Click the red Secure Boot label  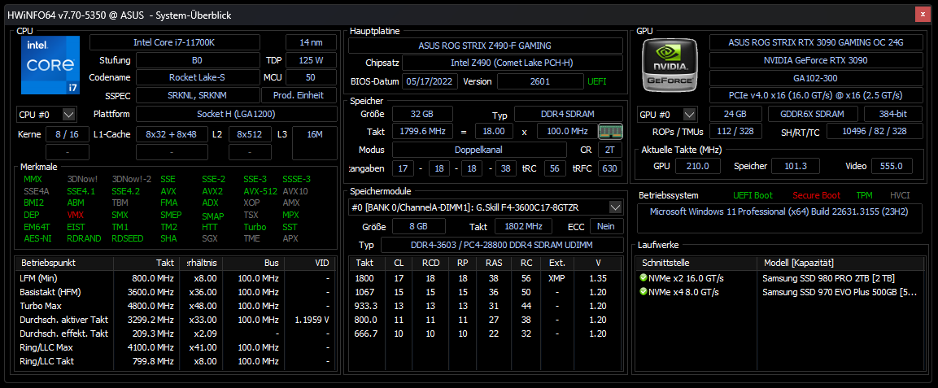point(817,195)
